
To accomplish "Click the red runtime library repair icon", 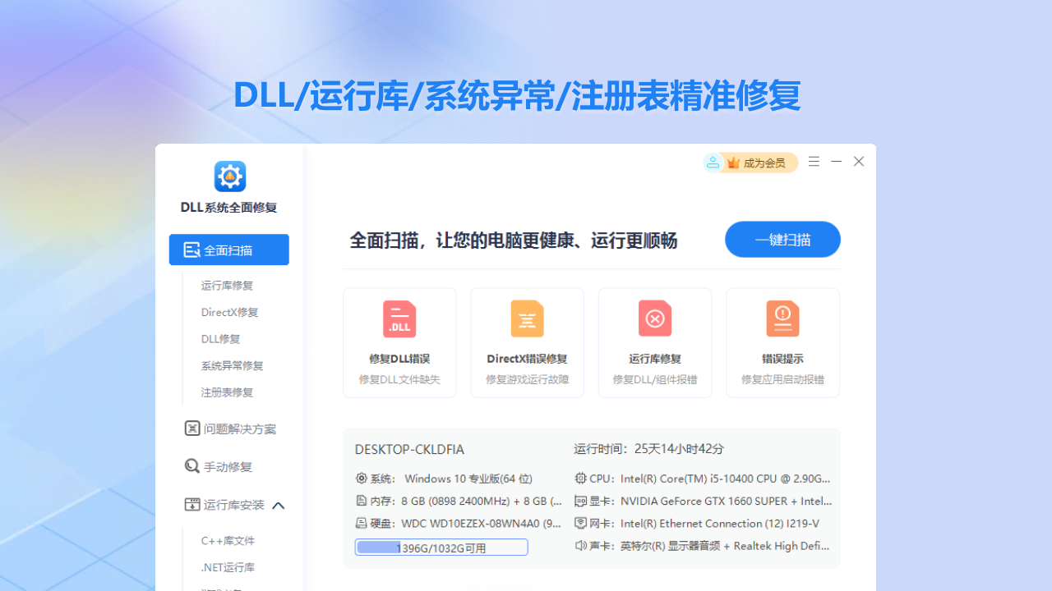I will click(655, 319).
